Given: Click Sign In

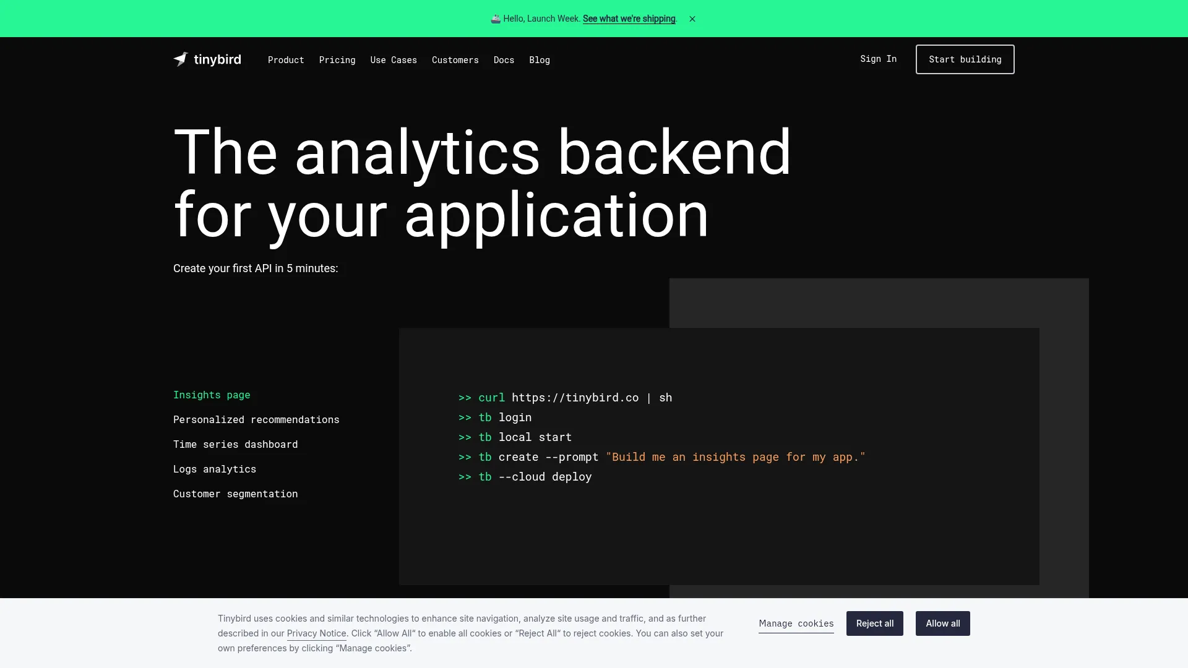Looking at the screenshot, I should click(878, 59).
